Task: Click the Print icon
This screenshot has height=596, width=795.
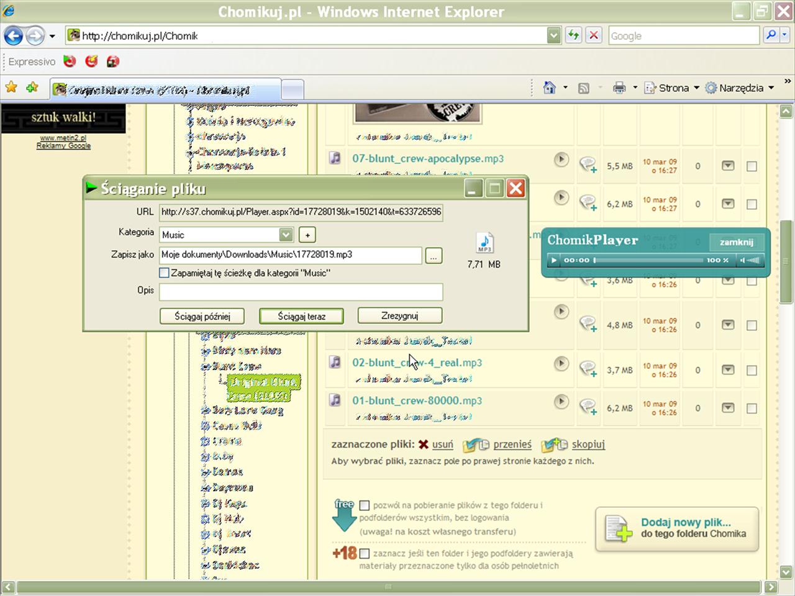Action: pos(619,88)
